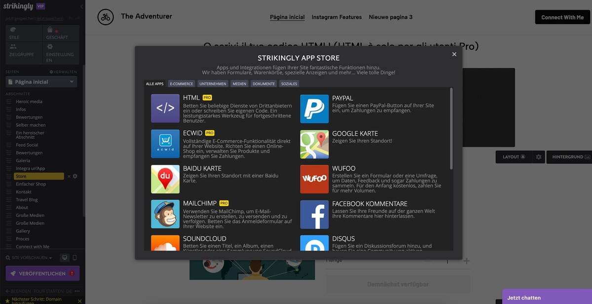592x304 pixels.
Task: Show the Alle Apps tab
Action: pos(155,84)
